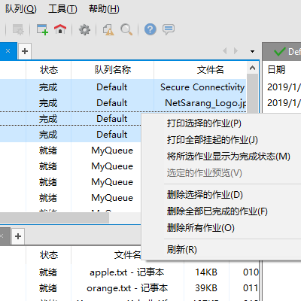This screenshot has width=301, height=301.
Task: Open help with the blue question mark icon
Action: point(150,29)
